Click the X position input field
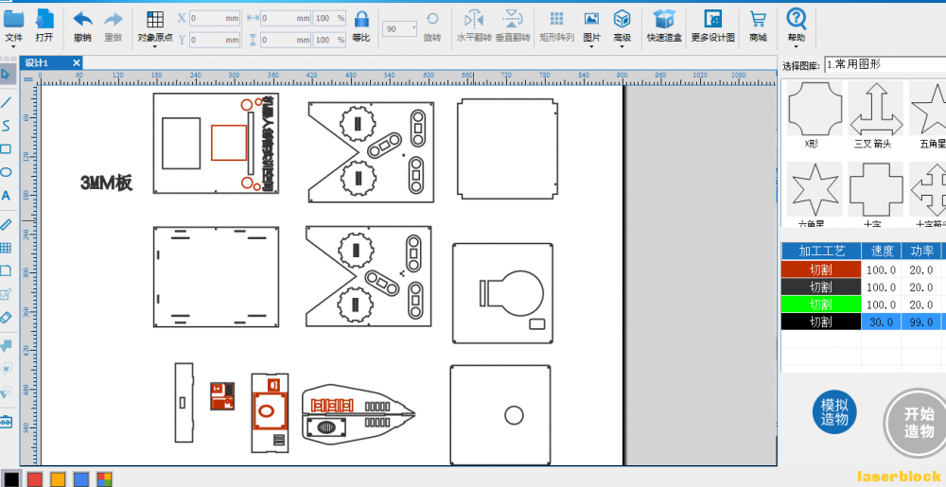The image size is (946, 487). pos(215,19)
